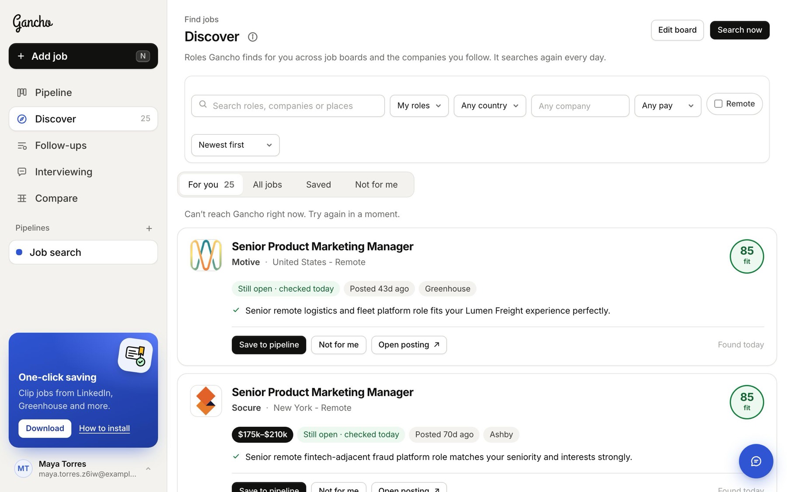787x492 pixels.
Task: Click the 85 fit badge for Motive
Action: pos(746,256)
